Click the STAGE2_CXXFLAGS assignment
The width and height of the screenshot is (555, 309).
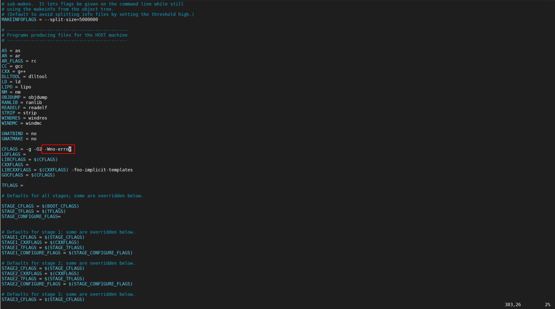[x=40, y=273]
